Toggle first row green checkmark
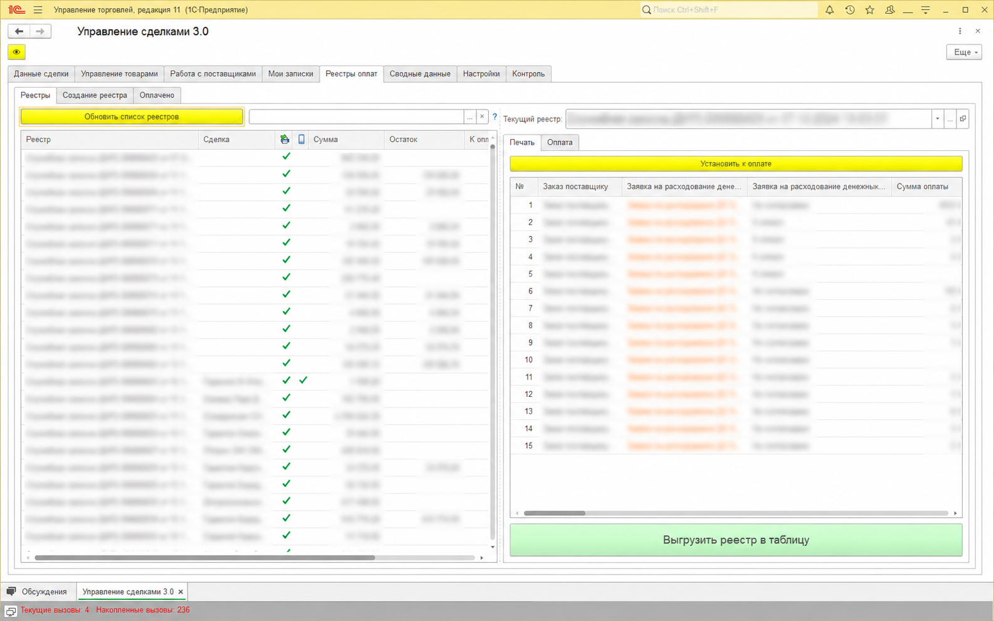 (286, 157)
